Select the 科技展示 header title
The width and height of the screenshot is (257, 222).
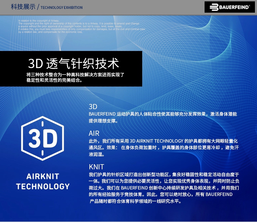[23, 7]
